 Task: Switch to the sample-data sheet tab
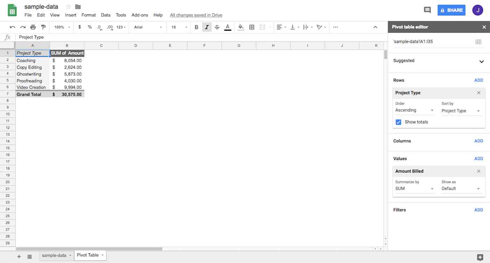(x=54, y=255)
